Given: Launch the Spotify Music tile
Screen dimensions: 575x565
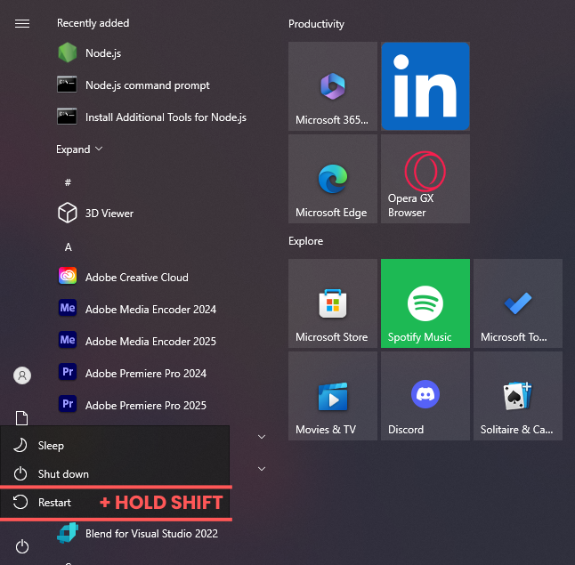Looking at the screenshot, I should [425, 303].
